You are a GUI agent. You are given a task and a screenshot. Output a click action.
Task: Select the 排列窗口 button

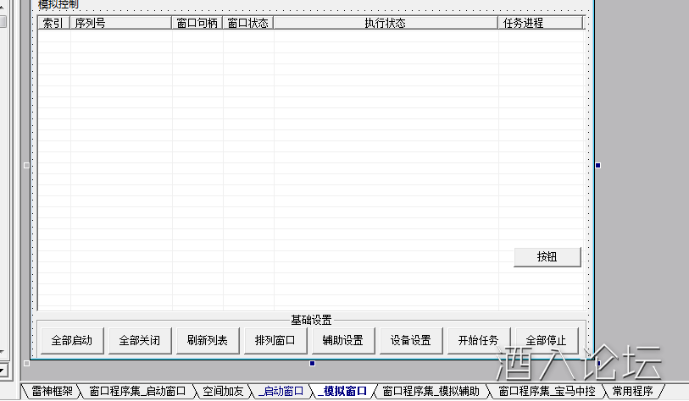point(275,340)
